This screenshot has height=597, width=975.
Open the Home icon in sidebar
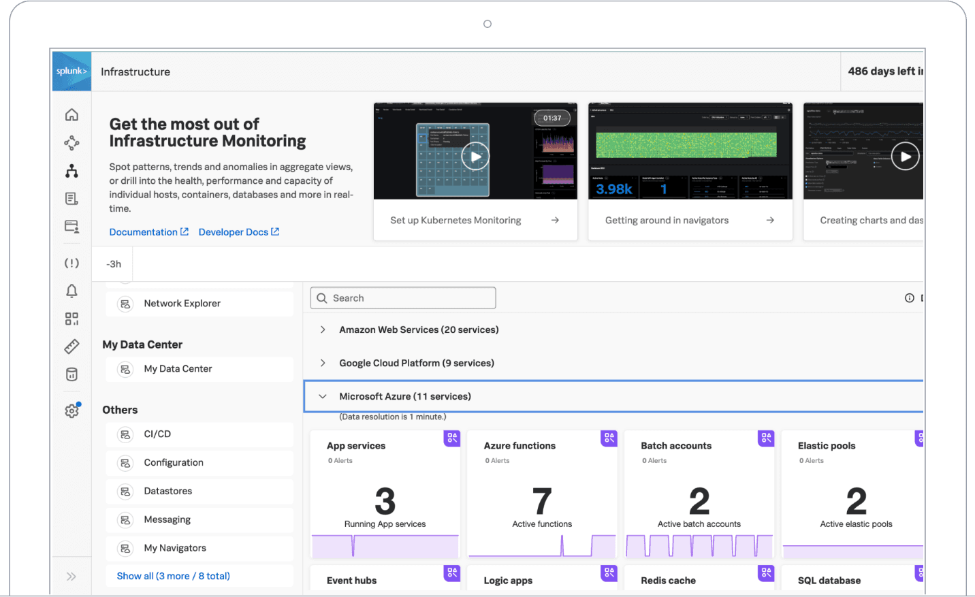(x=71, y=114)
